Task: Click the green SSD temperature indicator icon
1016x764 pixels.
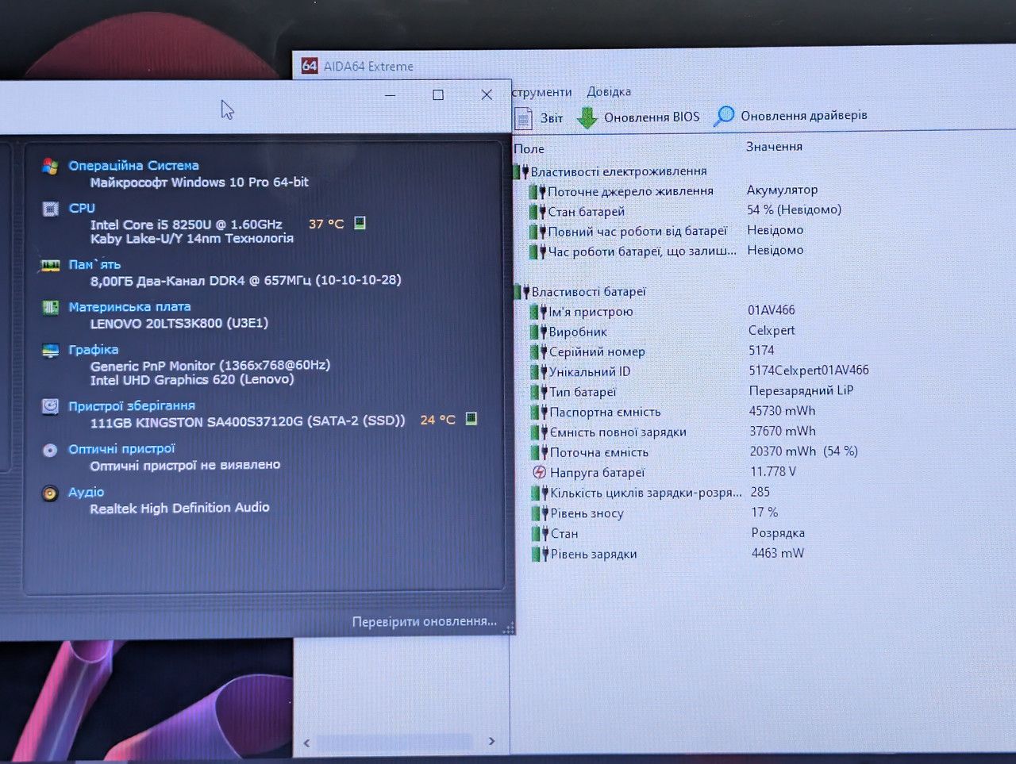Action: 471,418
